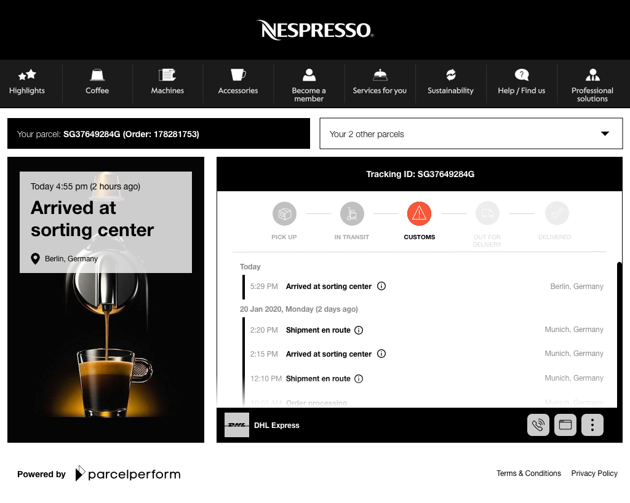The image size is (630, 503).
Task: Click the Help question bubble icon
Action: coord(522,74)
